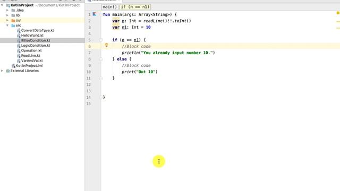
Task: Select the orange out folder icon
Action: [13, 20]
